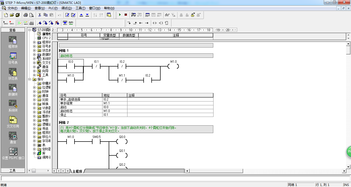Collapse the 指令 instruction tree node
The width and height of the screenshot is (351, 187).
[x=29, y=79]
